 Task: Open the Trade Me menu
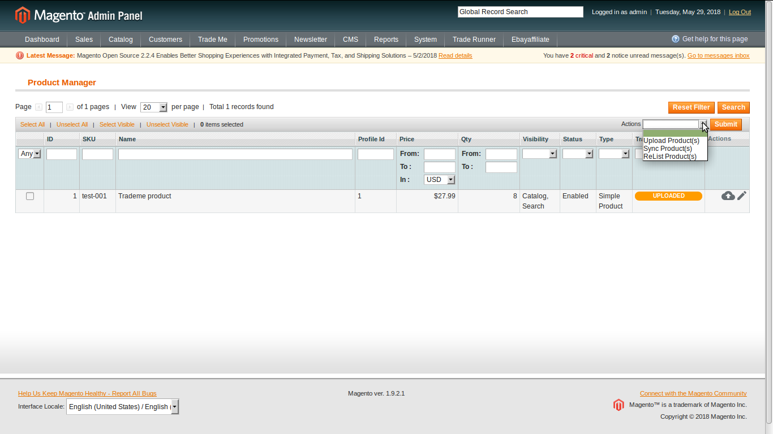(x=213, y=40)
